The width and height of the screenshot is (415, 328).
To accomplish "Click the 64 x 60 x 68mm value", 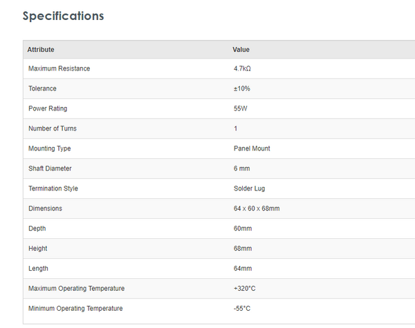I will pos(257,209).
